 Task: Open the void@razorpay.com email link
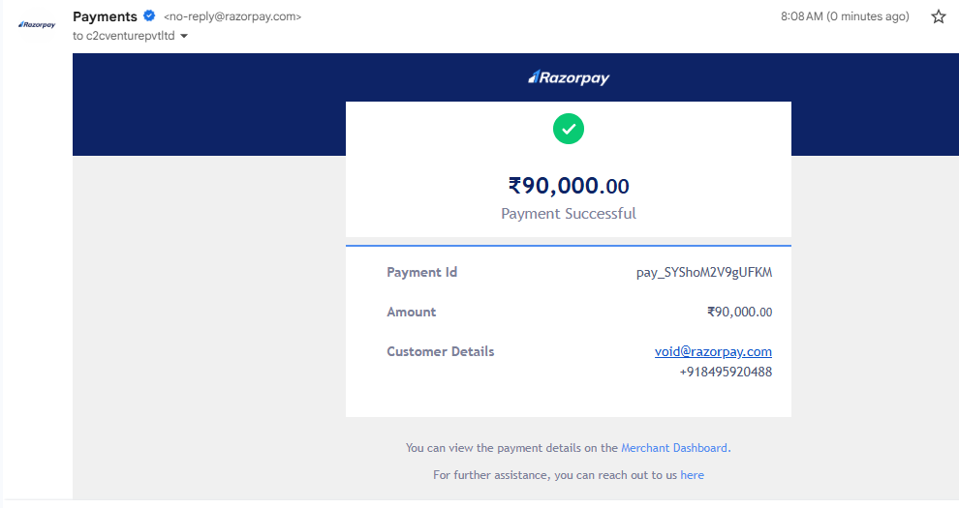[x=713, y=351]
